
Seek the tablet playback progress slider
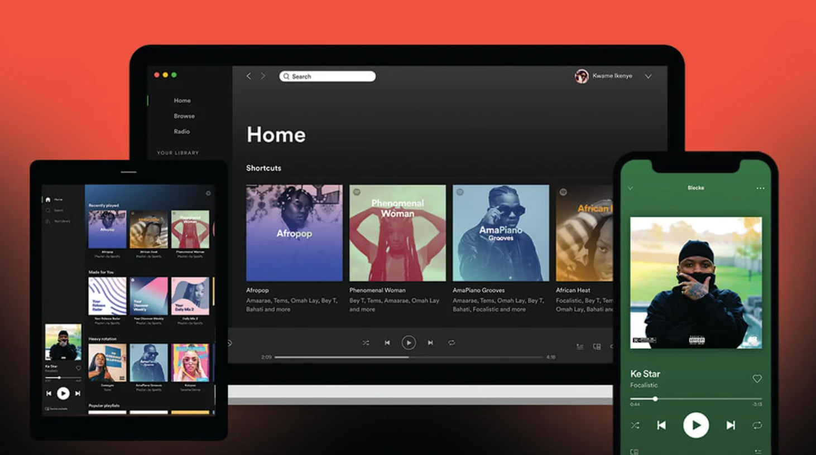(63, 377)
